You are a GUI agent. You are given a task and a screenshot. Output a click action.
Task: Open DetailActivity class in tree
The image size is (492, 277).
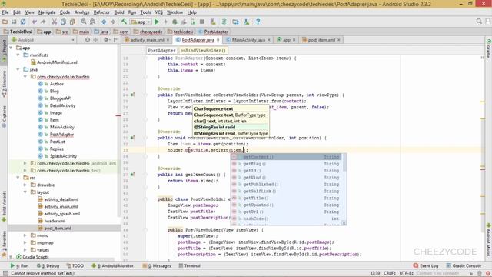(x=62, y=106)
